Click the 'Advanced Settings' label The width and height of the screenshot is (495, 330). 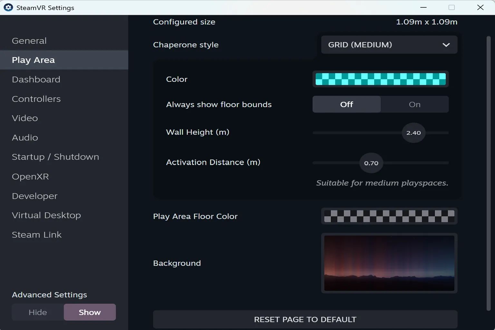(x=49, y=295)
